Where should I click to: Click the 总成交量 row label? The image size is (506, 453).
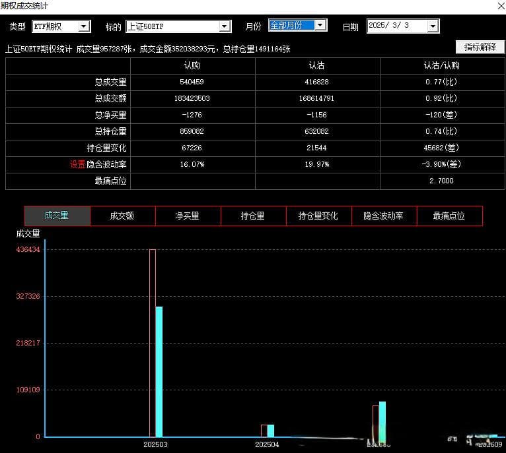coord(110,82)
